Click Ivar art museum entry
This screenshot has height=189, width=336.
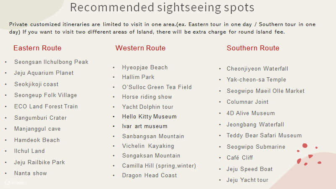pos(144,126)
